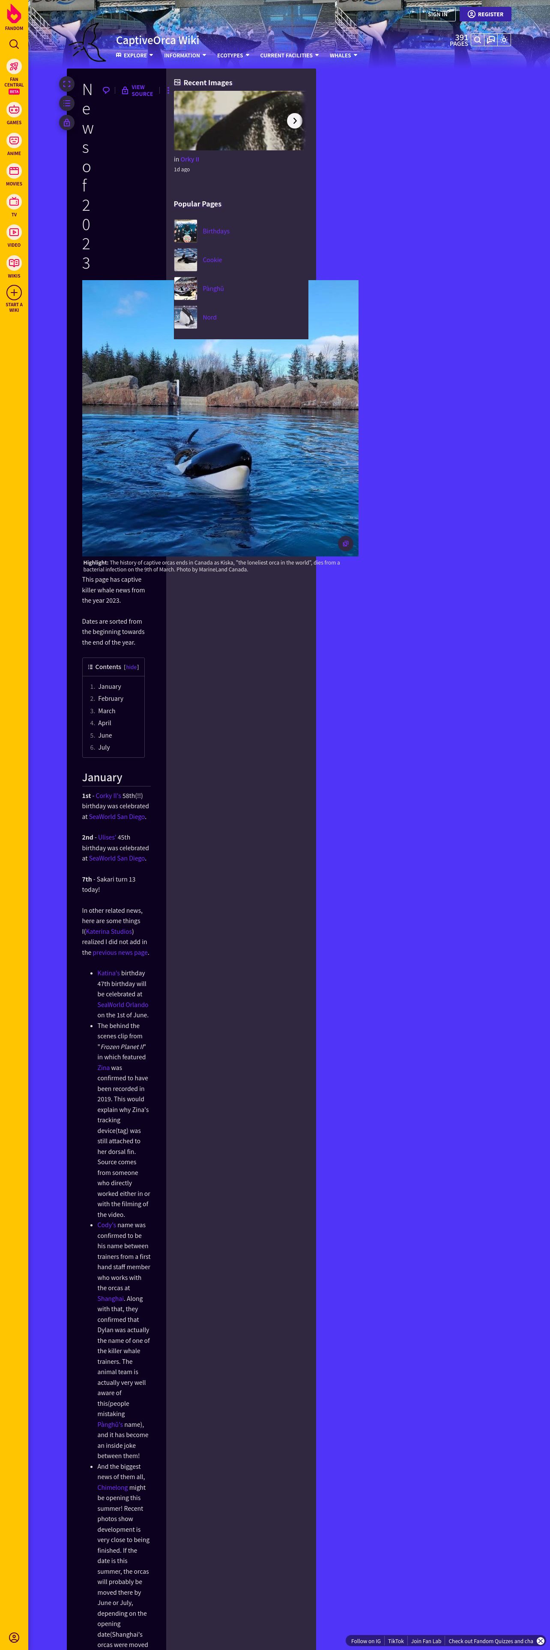
Task: Click the page protection lock icon
Action: (x=66, y=123)
